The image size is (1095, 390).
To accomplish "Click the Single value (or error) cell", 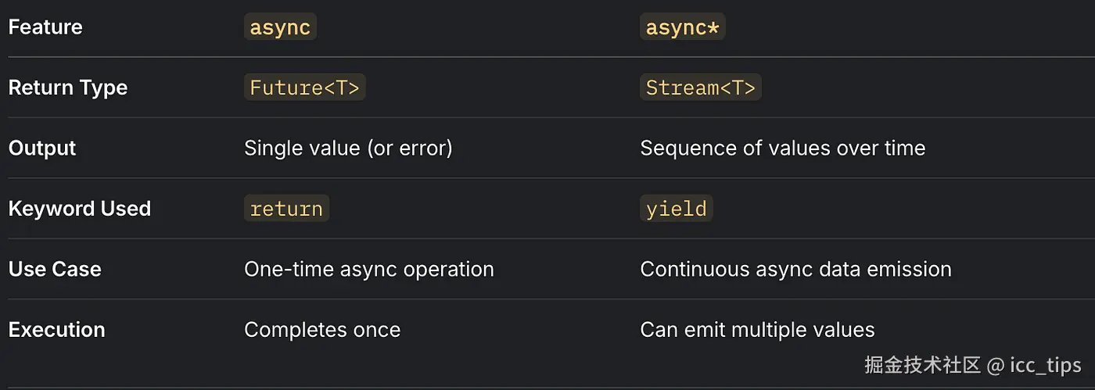I will pos(348,148).
